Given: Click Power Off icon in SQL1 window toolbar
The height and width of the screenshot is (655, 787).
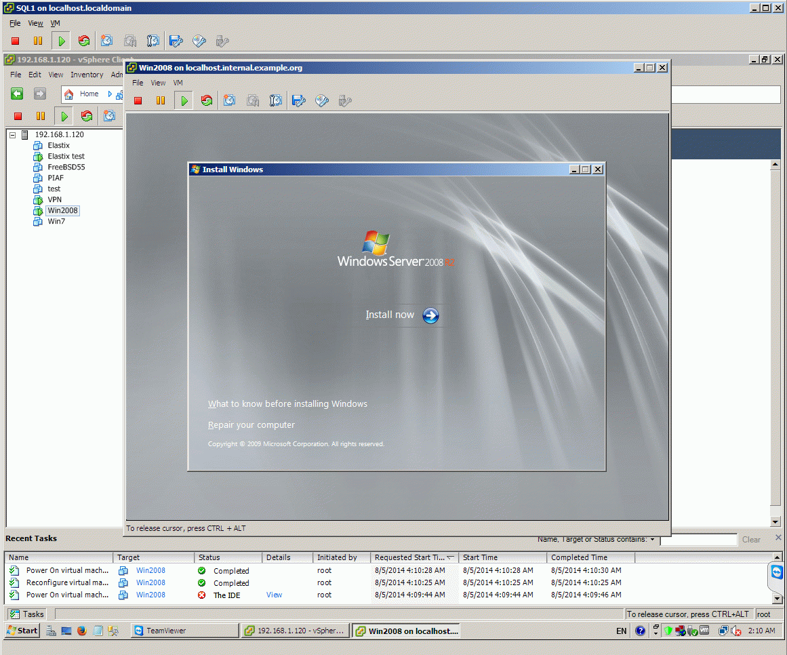Looking at the screenshot, I should [15, 41].
